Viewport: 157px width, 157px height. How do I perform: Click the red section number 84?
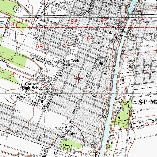[x=74, y=21]
